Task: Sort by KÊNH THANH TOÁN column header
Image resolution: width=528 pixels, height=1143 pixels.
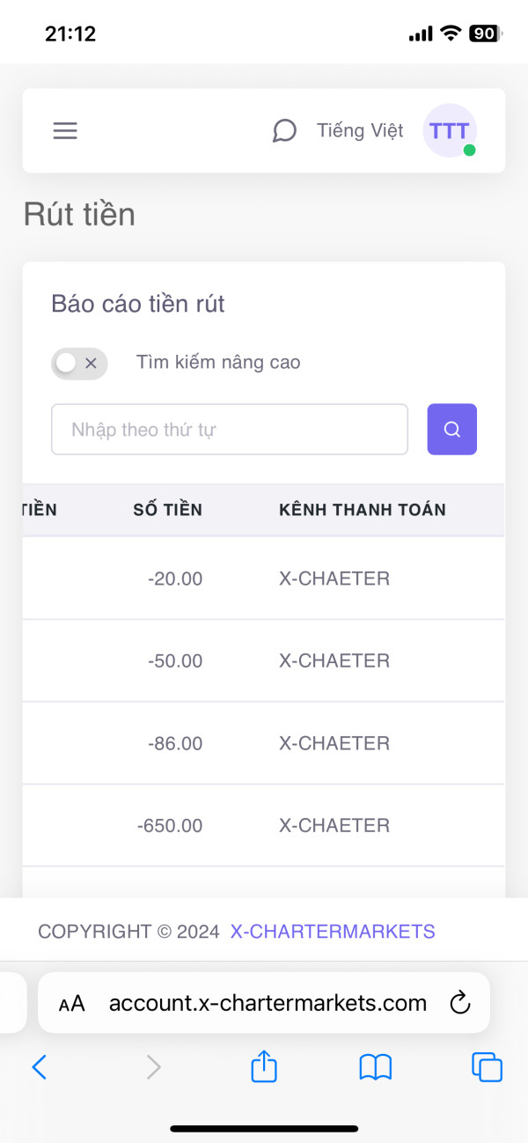Action: (x=362, y=510)
